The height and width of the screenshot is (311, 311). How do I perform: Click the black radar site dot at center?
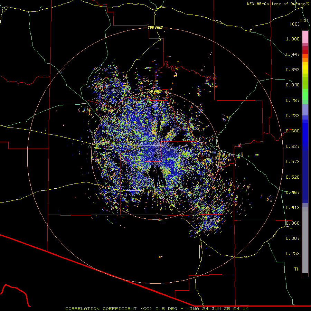(155, 155)
